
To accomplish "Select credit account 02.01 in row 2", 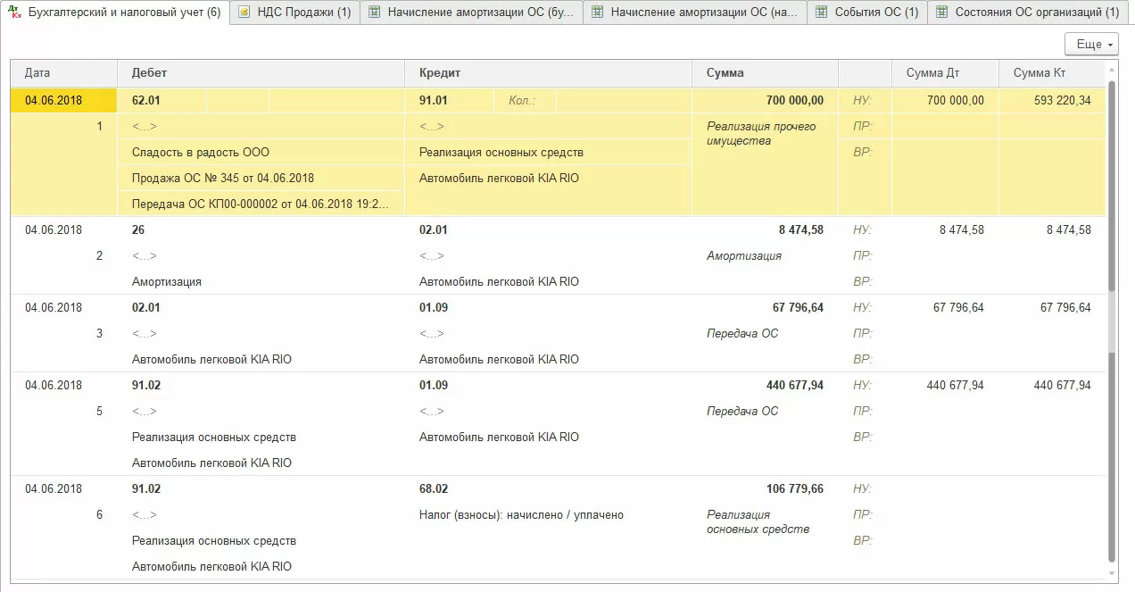I will (434, 230).
